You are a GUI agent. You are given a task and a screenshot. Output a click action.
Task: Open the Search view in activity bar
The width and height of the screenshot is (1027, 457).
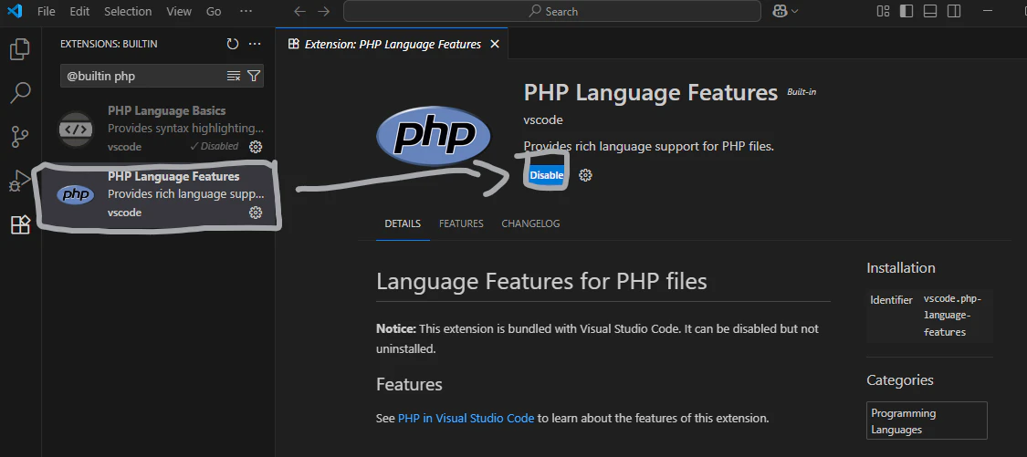[x=20, y=92]
